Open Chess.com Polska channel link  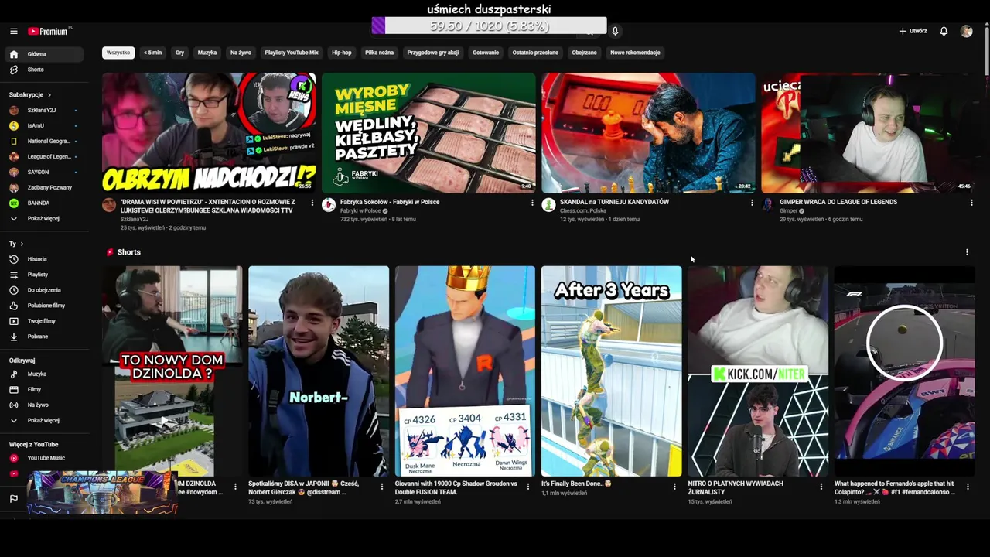[x=583, y=211]
